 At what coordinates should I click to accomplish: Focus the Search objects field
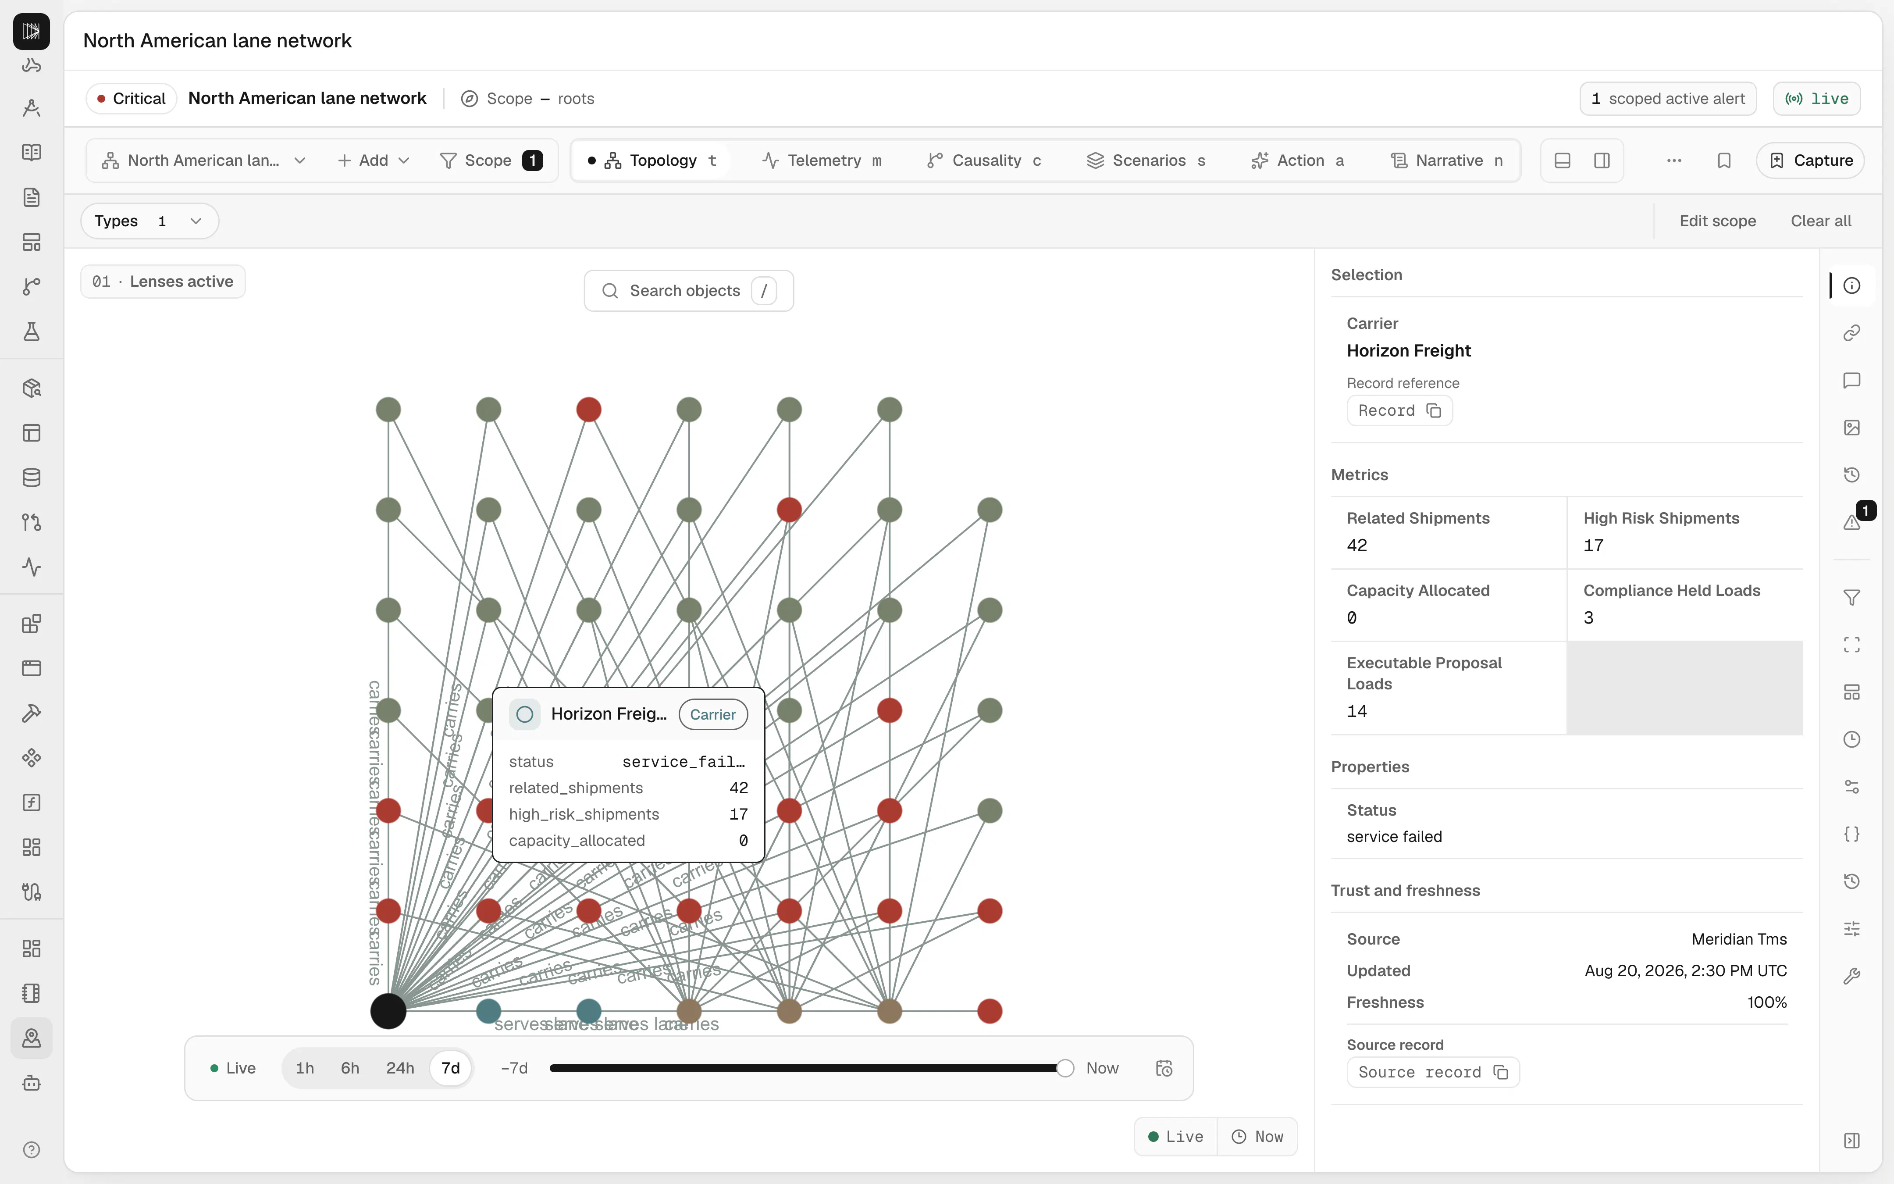(689, 290)
